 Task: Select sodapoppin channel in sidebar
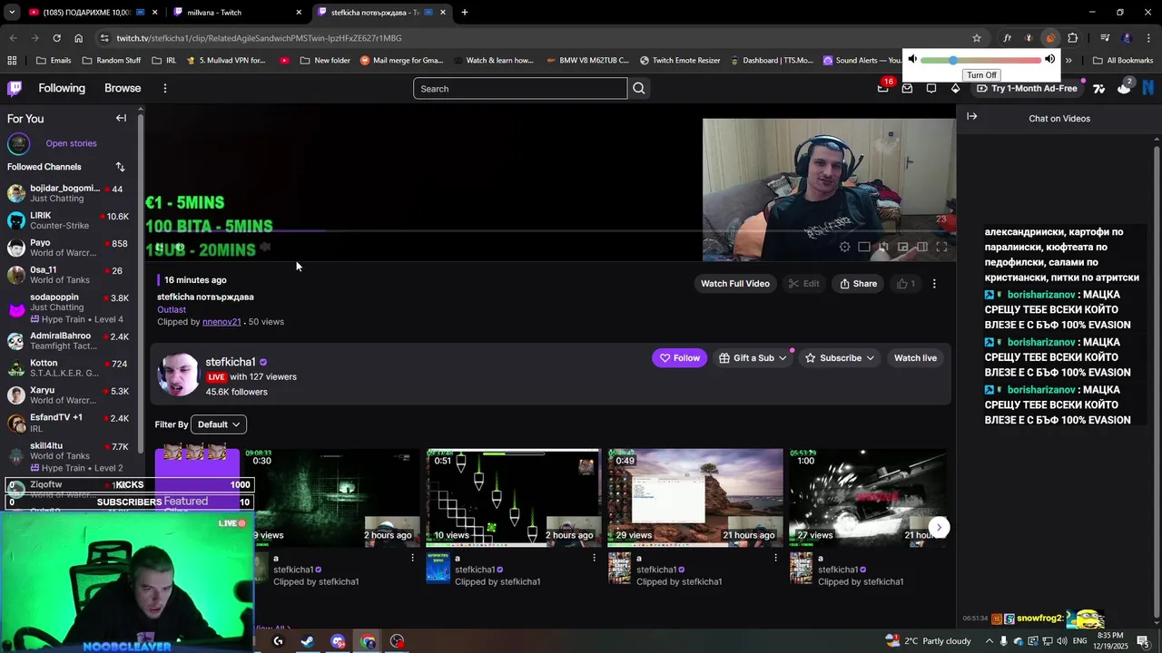pos(69,307)
